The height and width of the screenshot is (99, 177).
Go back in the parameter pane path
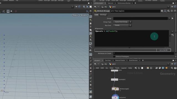(x=95, y=7)
